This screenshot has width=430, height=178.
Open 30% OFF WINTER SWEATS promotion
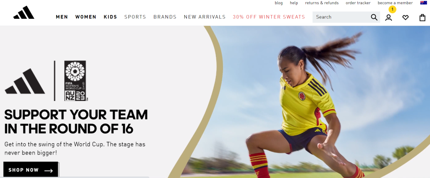(x=269, y=17)
